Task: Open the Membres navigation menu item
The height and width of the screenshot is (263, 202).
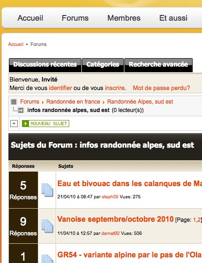Action: 124,18
